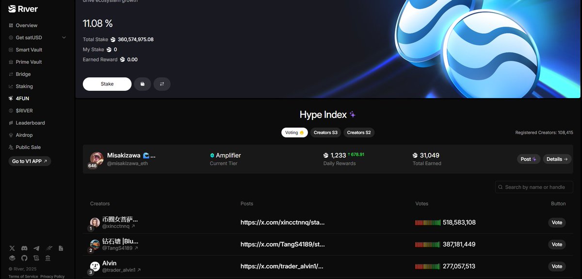Open Details for Misakizawa
This screenshot has width=582, height=279.
[557, 159]
